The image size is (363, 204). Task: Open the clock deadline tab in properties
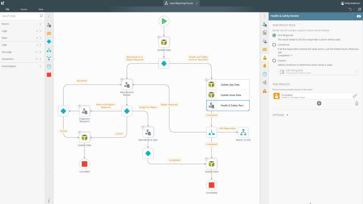[x=265, y=74]
